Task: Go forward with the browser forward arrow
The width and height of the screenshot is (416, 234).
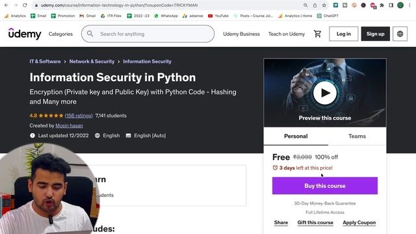Action: 16,5
